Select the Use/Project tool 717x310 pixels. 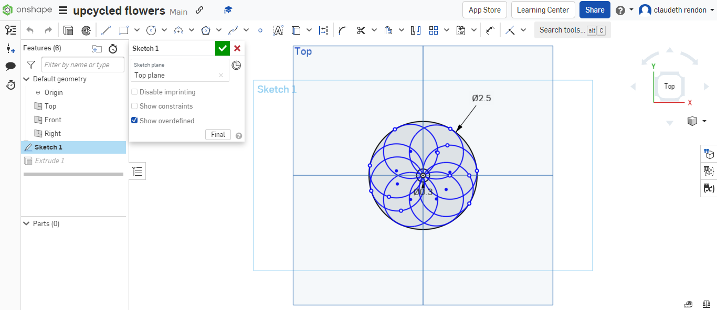click(296, 30)
